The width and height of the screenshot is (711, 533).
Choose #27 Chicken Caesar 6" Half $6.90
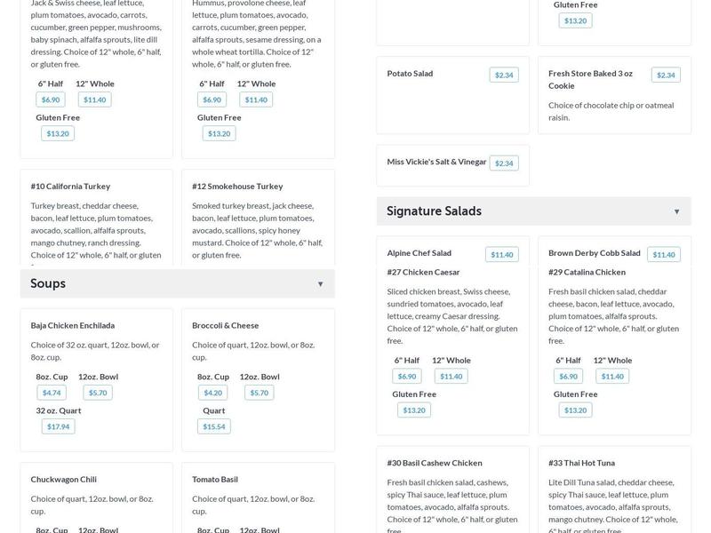(407, 377)
